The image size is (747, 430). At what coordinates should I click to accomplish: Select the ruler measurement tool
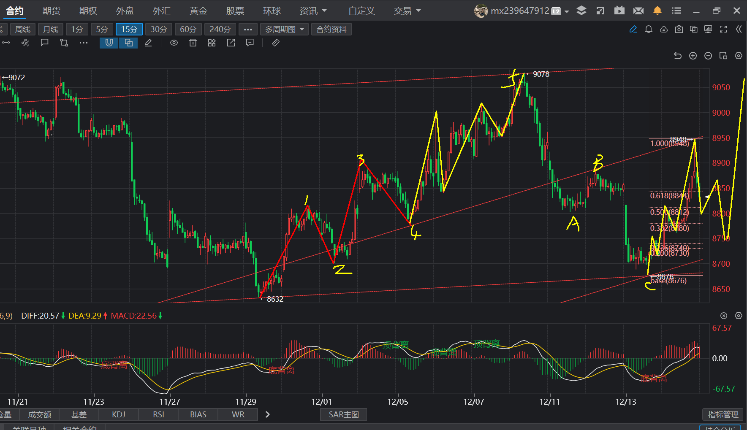point(276,43)
